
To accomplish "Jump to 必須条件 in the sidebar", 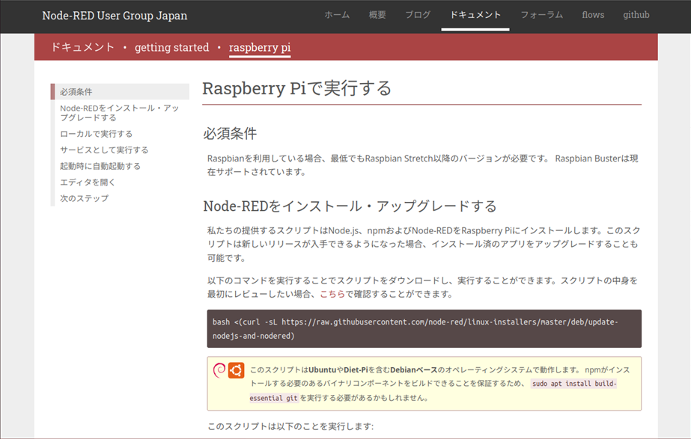I will coord(76,92).
